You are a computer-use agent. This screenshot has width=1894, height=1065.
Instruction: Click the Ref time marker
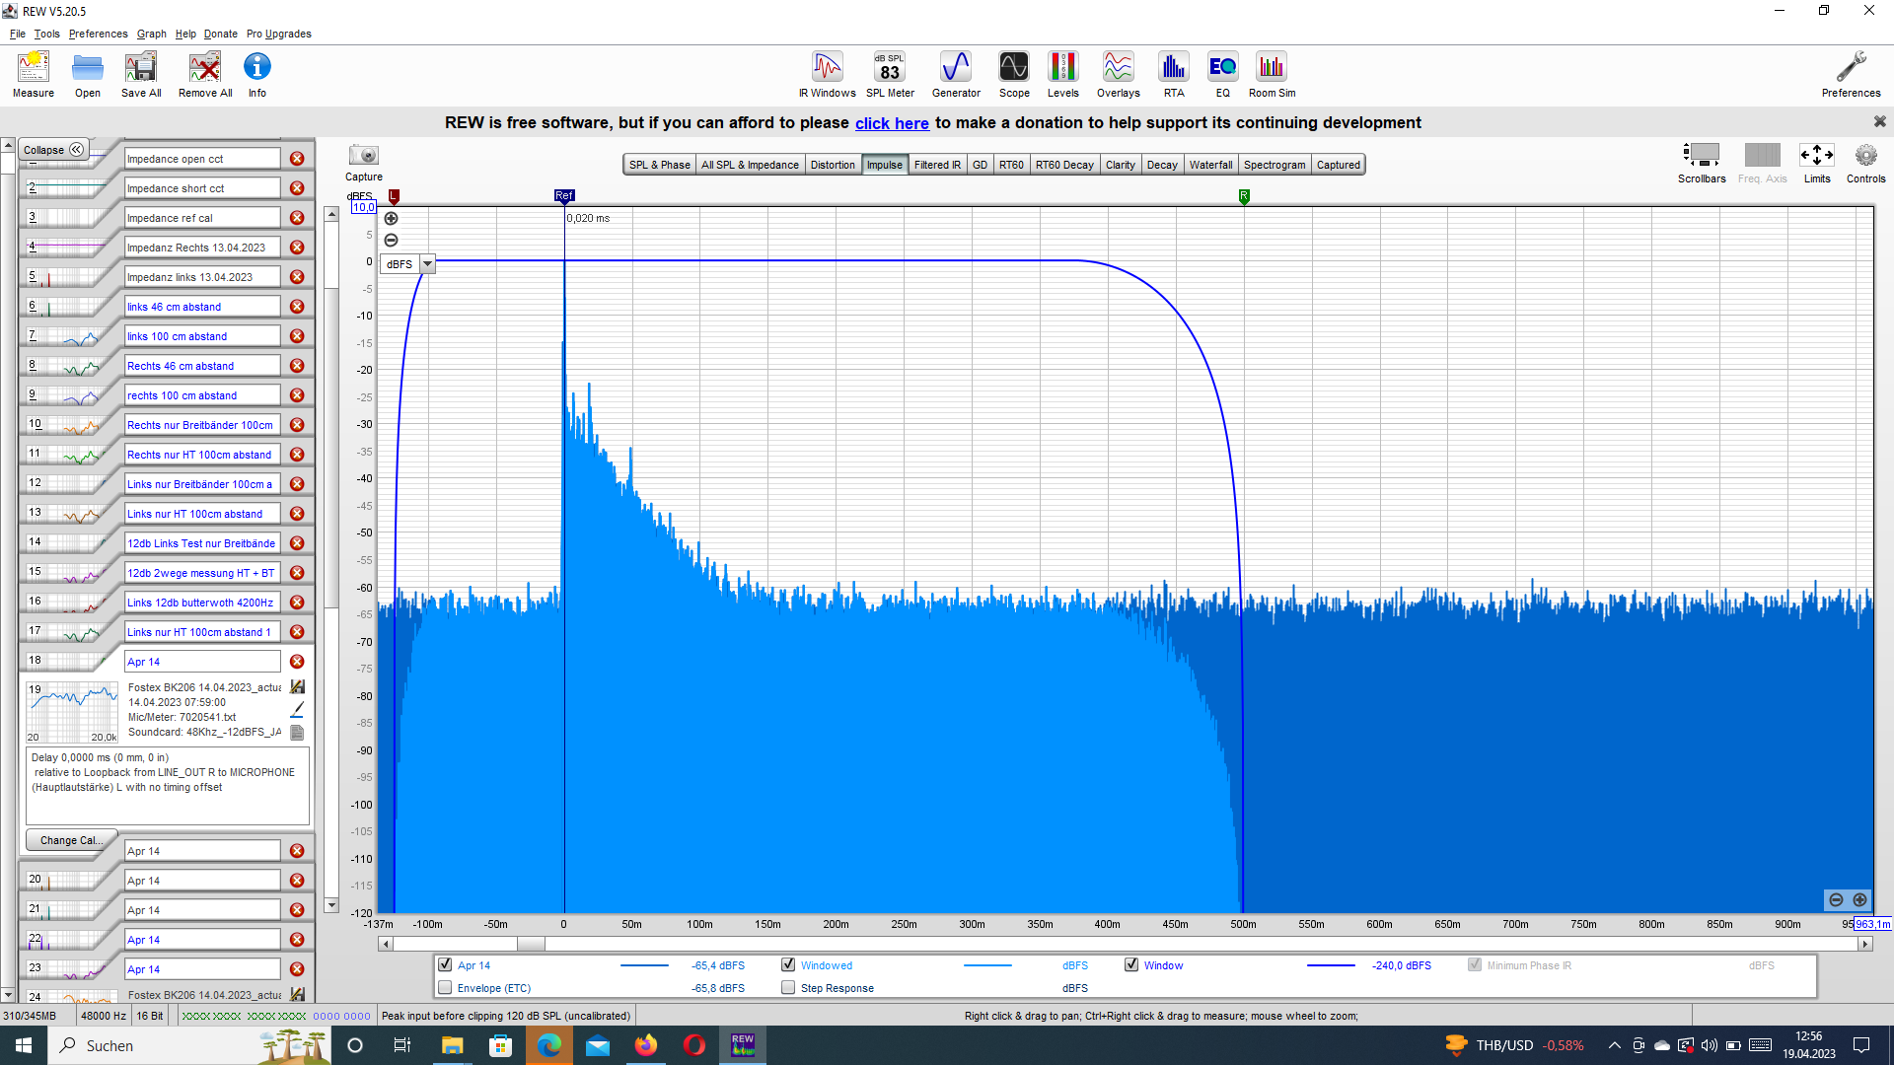(564, 196)
